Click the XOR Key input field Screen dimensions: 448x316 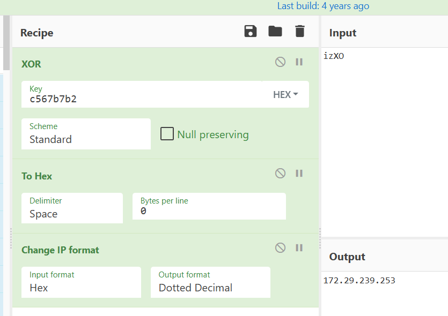142,94
